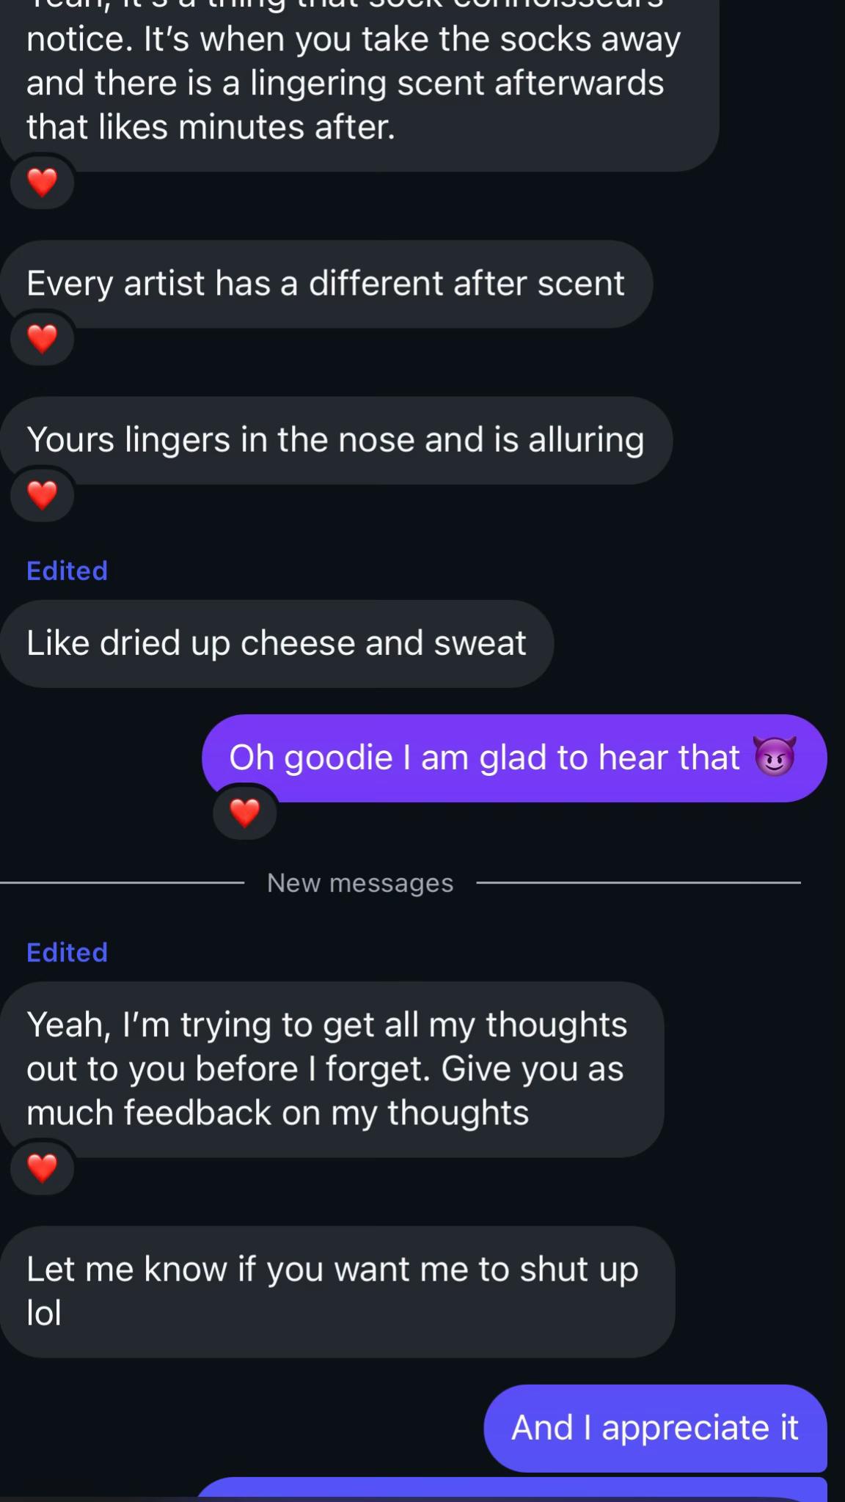The height and width of the screenshot is (1502, 845).
Task: Tap the 'lol' text in shut up message
Action: [x=44, y=1313]
